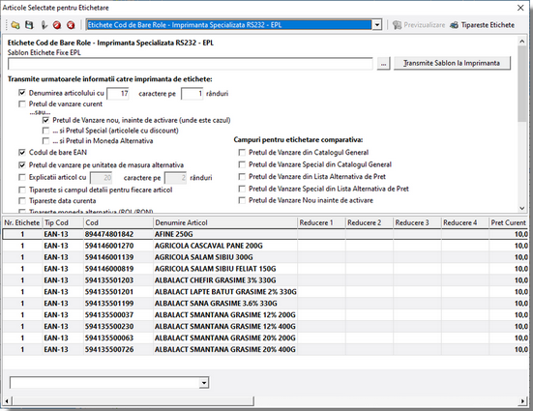Viewport: 533px width, 411px height.
Task: Expand the bottom empty combo box
Action: [203, 383]
